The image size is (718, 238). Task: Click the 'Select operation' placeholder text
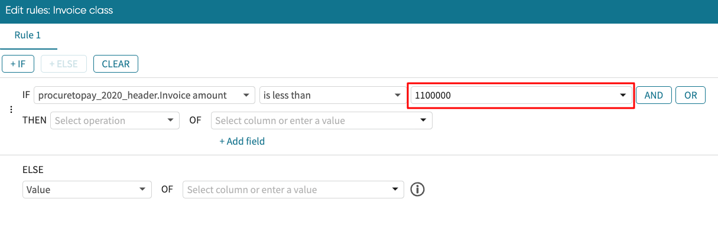(x=90, y=120)
